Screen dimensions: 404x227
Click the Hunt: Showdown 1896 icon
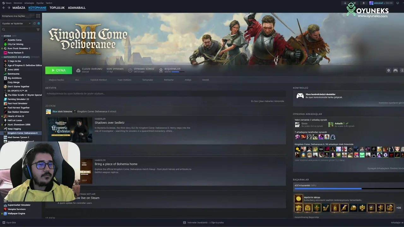pyautogui.click(x=5, y=125)
